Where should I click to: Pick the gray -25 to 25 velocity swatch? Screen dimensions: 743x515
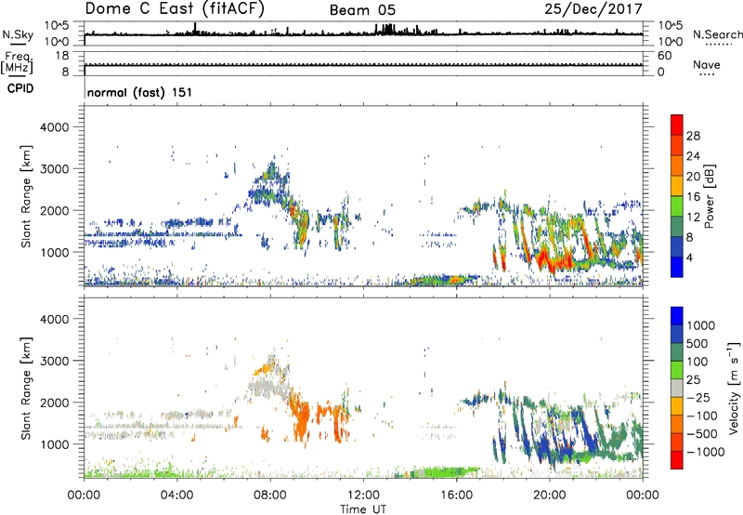pyautogui.click(x=677, y=388)
